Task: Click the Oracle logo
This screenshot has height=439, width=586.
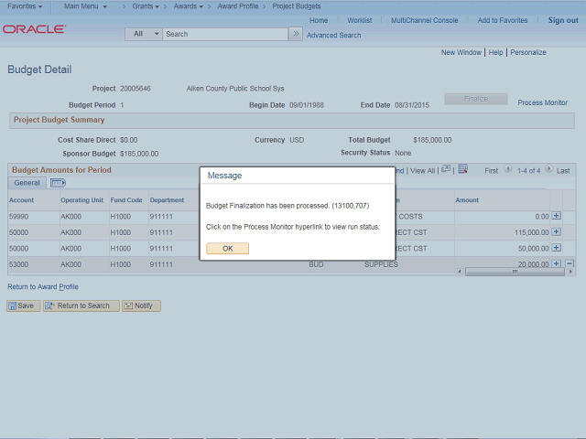Action: (35, 29)
